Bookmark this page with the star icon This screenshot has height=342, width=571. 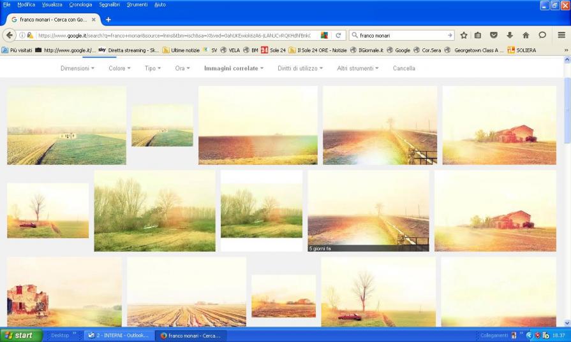tap(464, 36)
